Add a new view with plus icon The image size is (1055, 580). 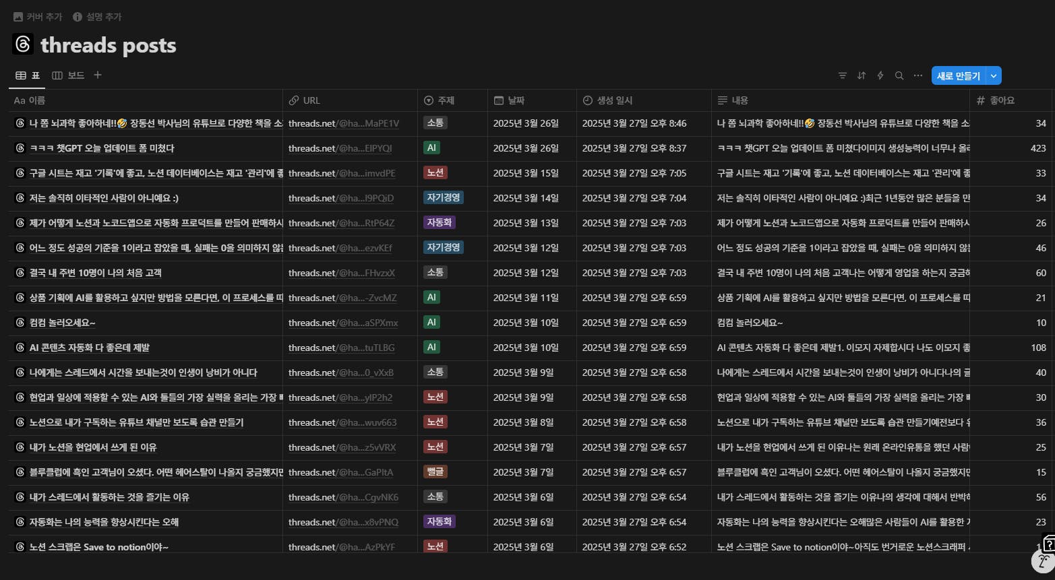(98, 75)
